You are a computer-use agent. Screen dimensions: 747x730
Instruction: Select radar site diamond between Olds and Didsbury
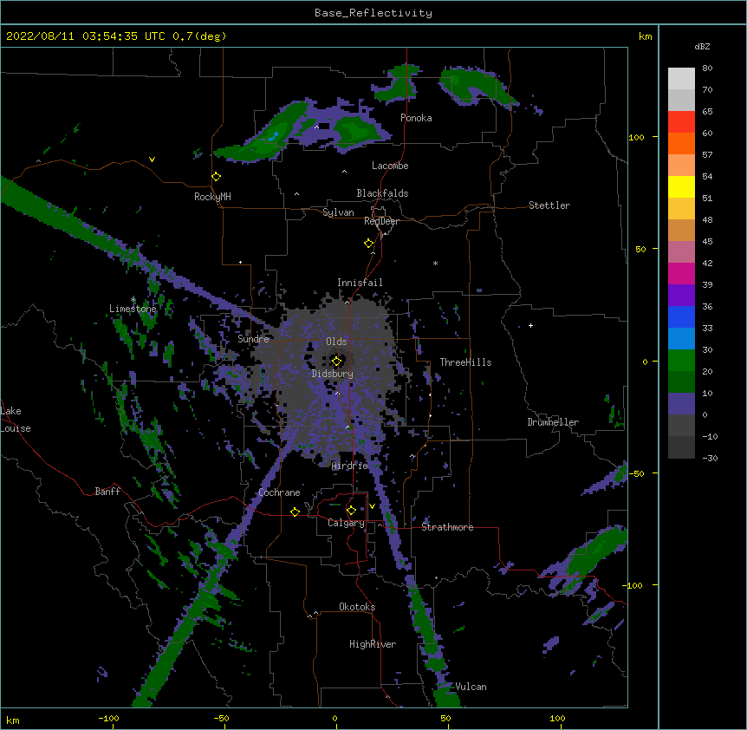pos(336,362)
